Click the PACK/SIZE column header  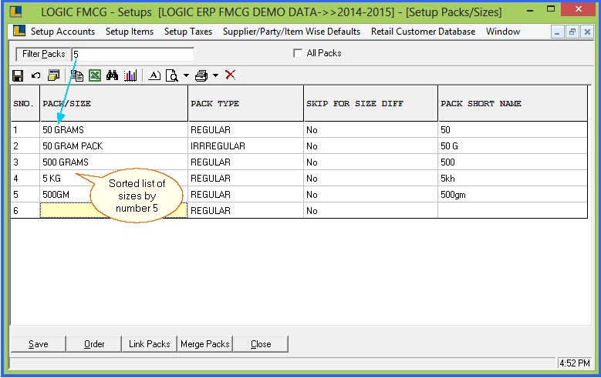tap(114, 103)
